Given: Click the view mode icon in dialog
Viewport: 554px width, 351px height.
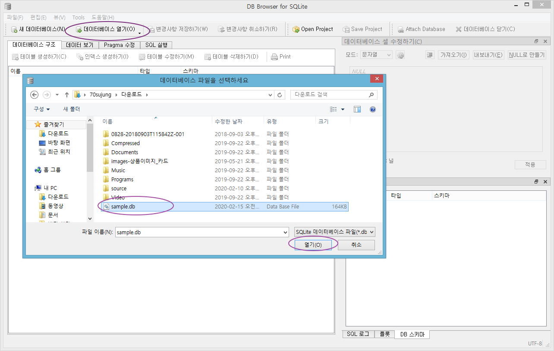Looking at the screenshot, I should point(334,109).
